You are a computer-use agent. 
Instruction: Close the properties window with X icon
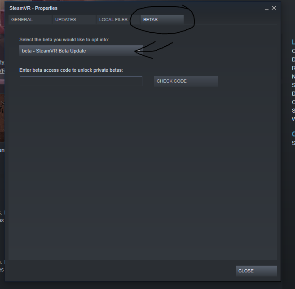(274, 8)
